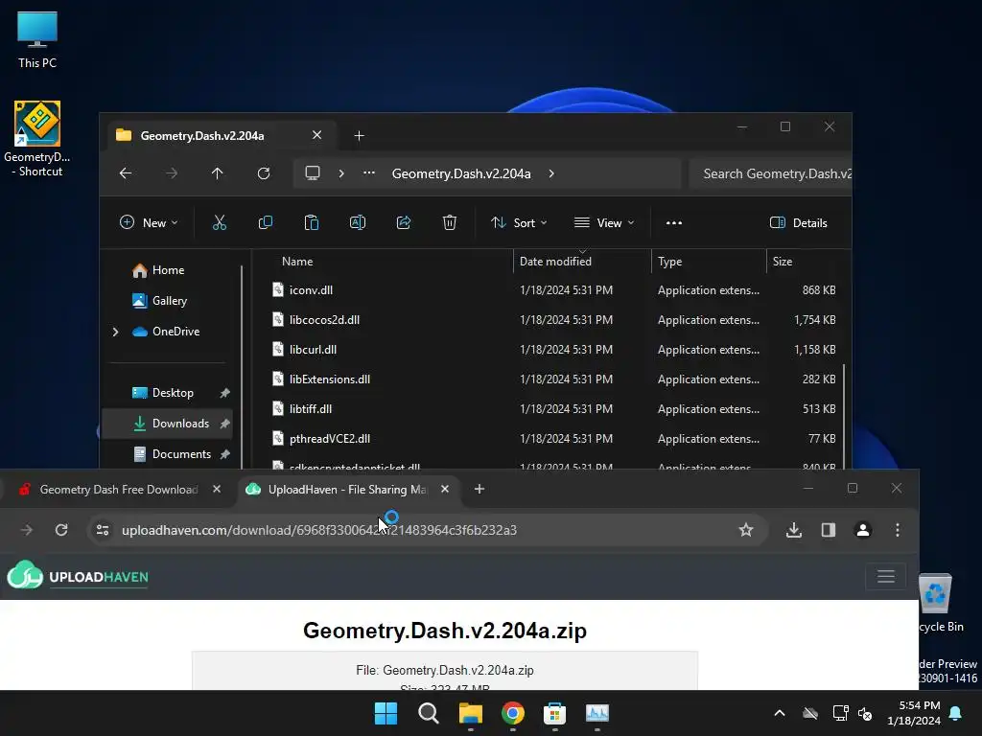View site information icon in address bar
982x736 pixels.
[x=103, y=531]
